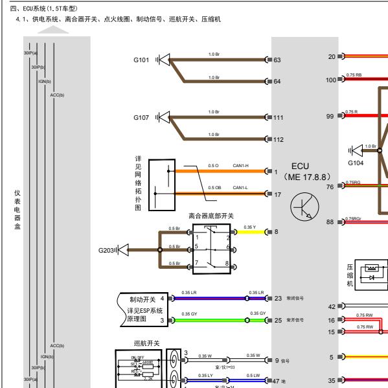Click ECU pin number 99
Viewport: 388px width, 388px height.
pyautogui.click(x=330, y=117)
